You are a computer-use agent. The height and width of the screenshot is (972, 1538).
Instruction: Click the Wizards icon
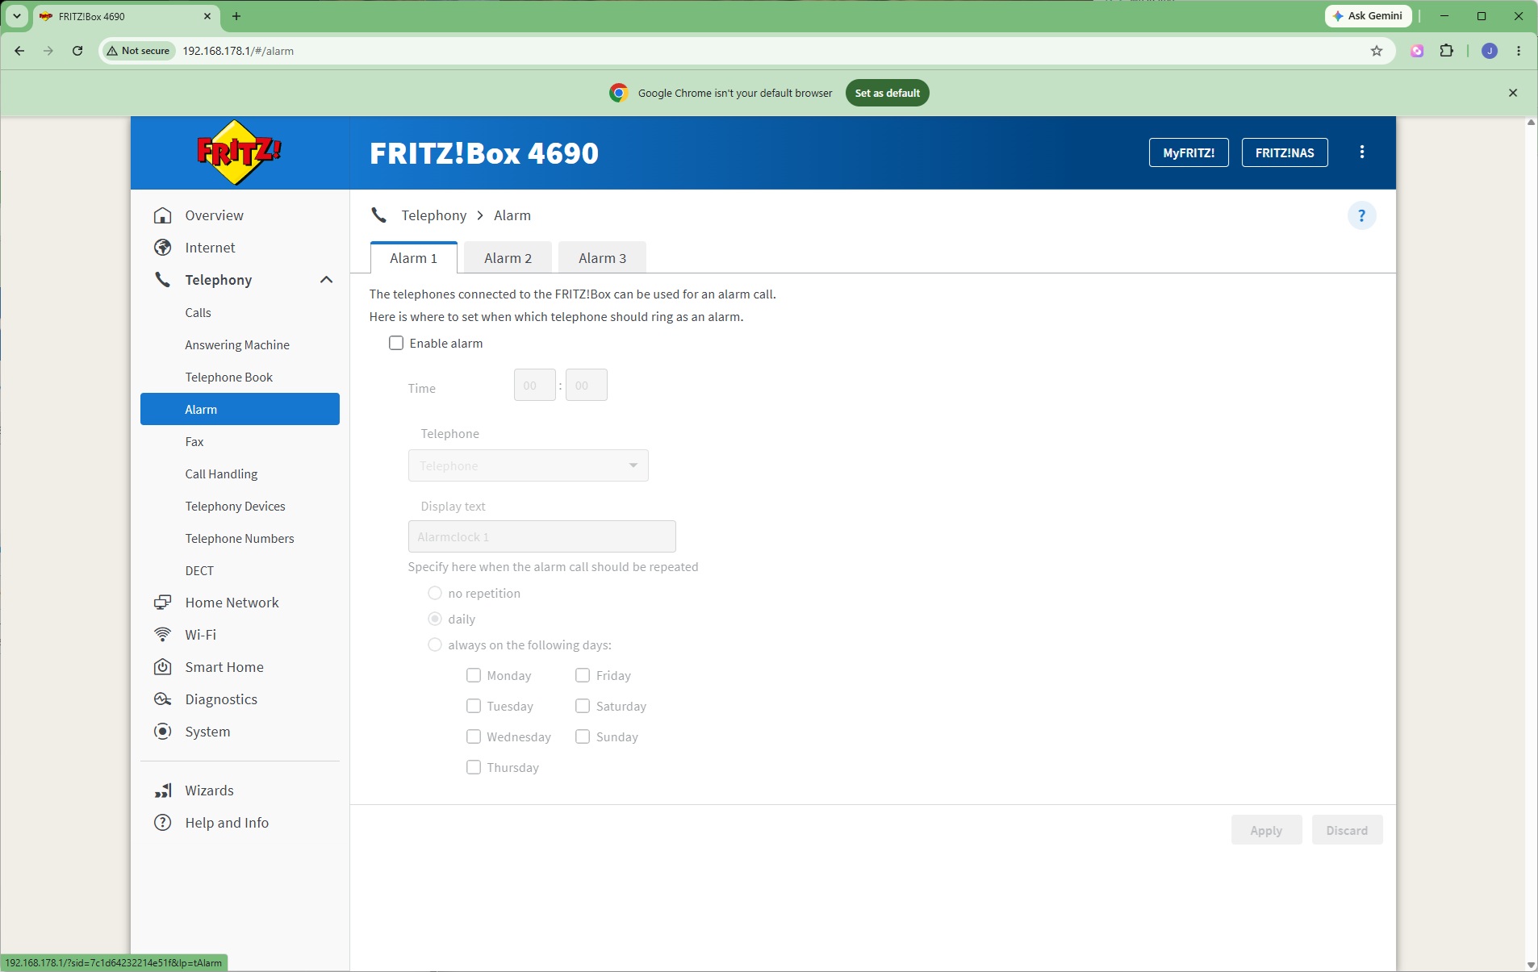pyautogui.click(x=163, y=791)
